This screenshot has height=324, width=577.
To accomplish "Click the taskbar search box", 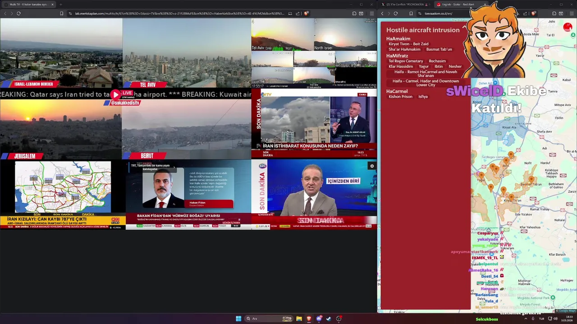I will point(269,319).
